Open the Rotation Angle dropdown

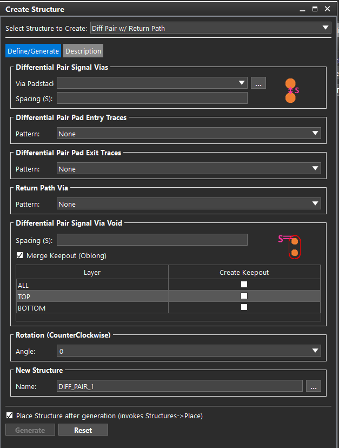pos(189,351)
